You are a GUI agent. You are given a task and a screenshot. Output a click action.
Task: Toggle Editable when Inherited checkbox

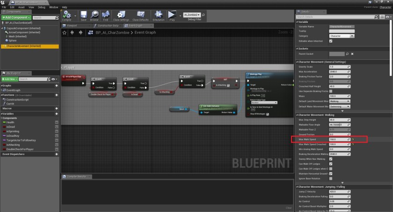pos(331,41)
